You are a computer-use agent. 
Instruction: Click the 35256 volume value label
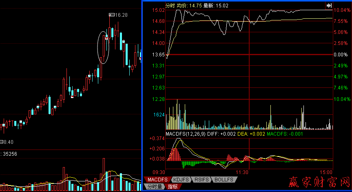10,154
